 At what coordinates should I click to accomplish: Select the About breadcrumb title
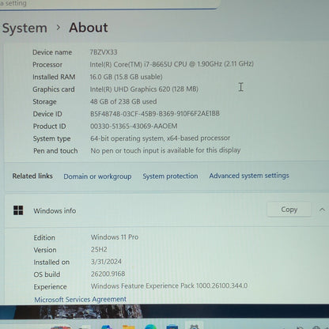coord(89,28)
